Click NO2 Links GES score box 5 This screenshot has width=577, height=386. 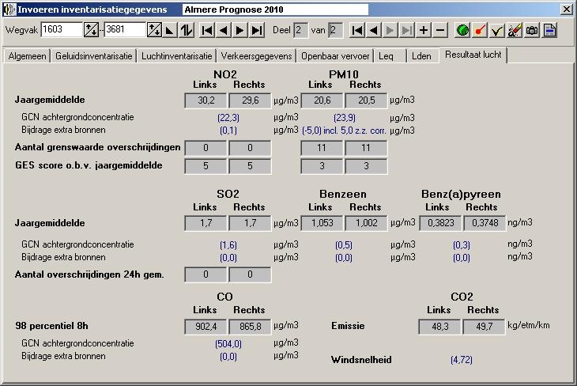[206, 166]
